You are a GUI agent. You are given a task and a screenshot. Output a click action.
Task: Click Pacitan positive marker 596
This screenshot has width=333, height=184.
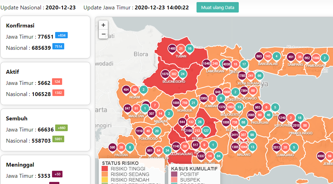click(112, 147)
